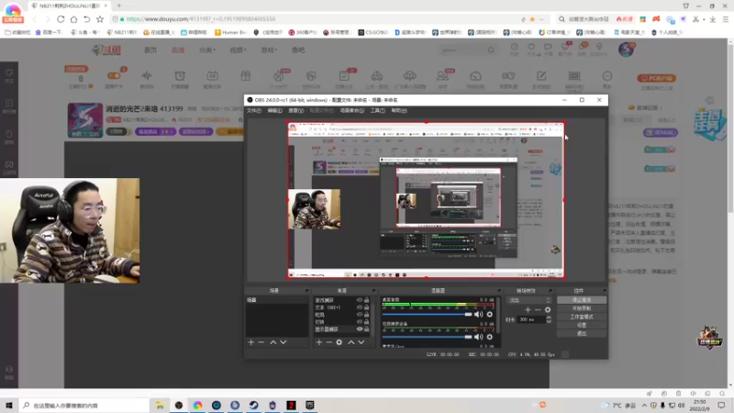This screenshot has width=734, height=413.
Task: Add a new scene with the plus icon in OBS 场景 panel
Action: [x=250, y=342]
